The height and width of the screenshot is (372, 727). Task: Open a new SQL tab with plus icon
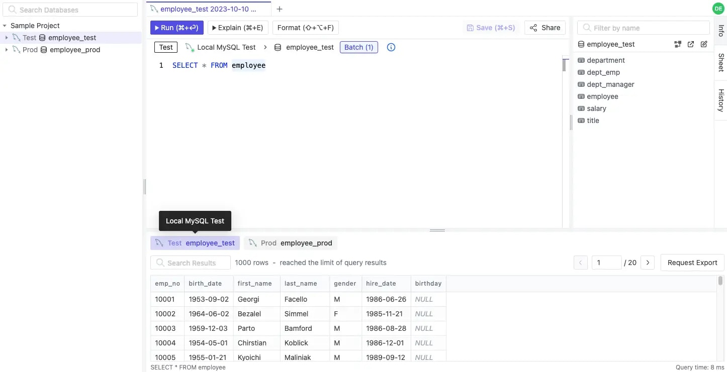280,9
